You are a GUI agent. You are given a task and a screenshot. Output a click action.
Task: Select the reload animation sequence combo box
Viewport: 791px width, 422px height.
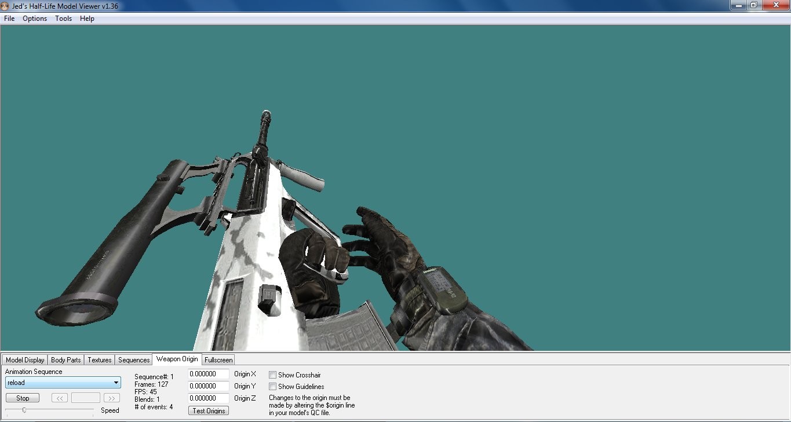[x=62, y=382]
